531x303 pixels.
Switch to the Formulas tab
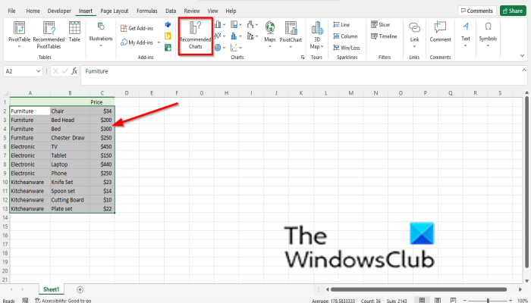click(x=147, y=11)
